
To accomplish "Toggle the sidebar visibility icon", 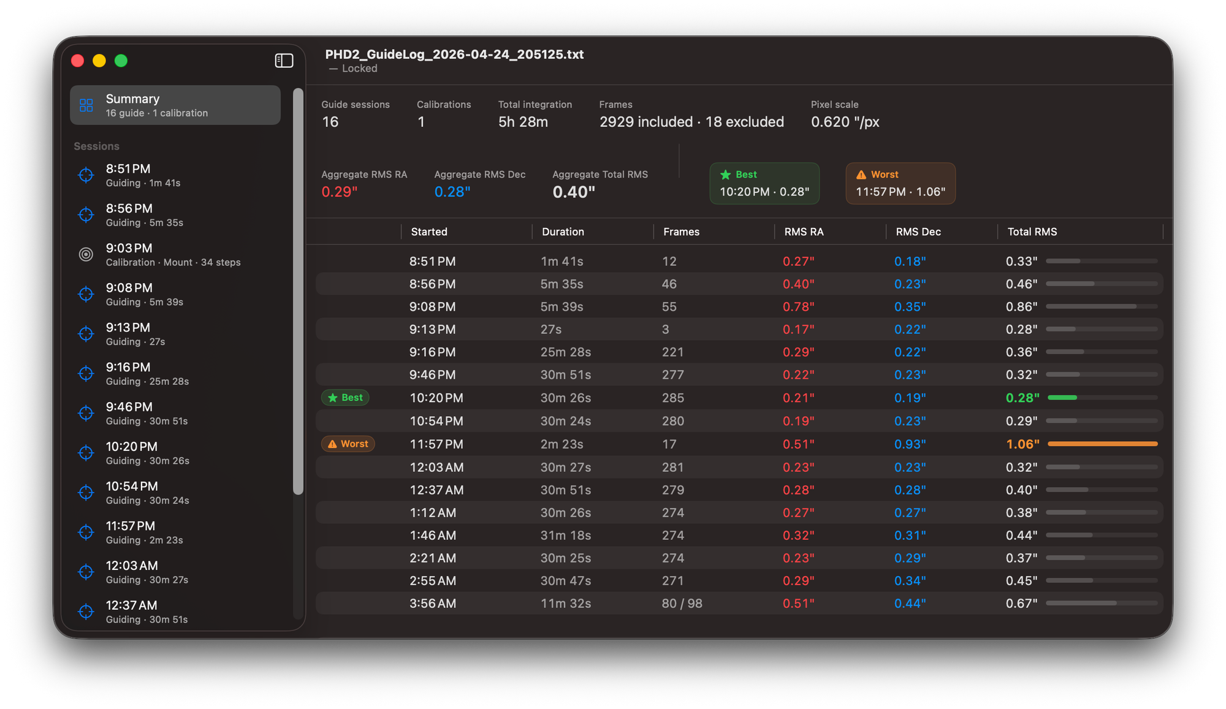I will (x=284, y=61).
